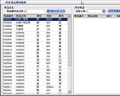Image resolution: width=120 pixels, height=96 pixels.
Task: Click the product list scroll up arrow
Action: tap(69, 16)
